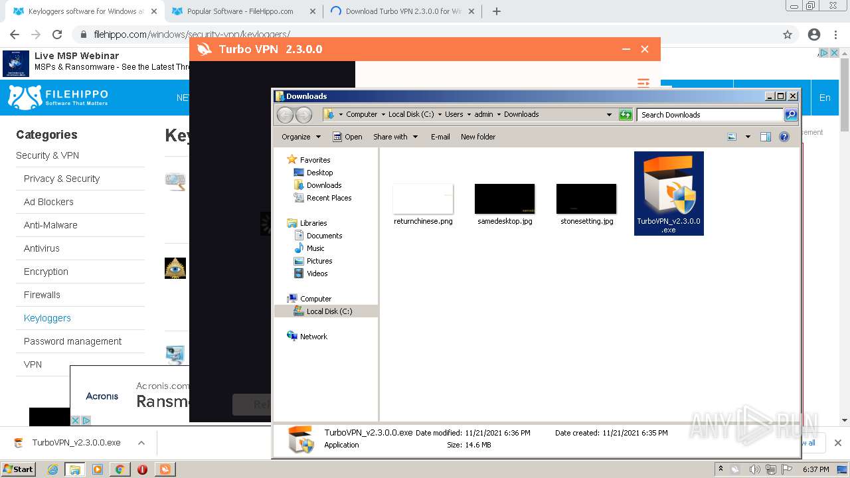
Task: Click the FileHippo logo
Action: click(x=58, y=97)
